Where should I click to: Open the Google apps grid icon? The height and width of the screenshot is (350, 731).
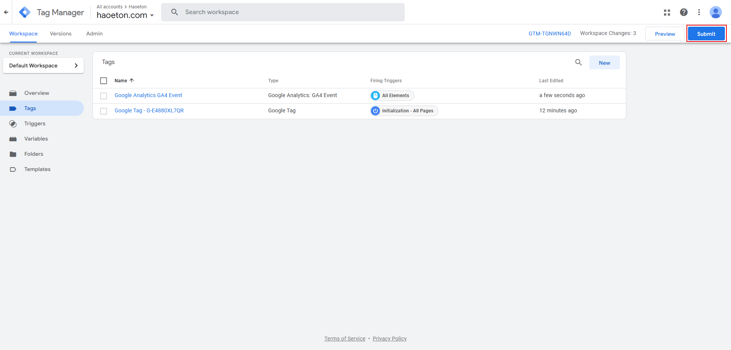pos(667,12)
